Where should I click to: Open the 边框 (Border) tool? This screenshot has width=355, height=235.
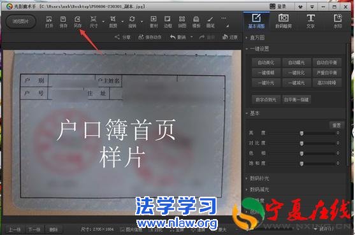[x=168, y=22]
